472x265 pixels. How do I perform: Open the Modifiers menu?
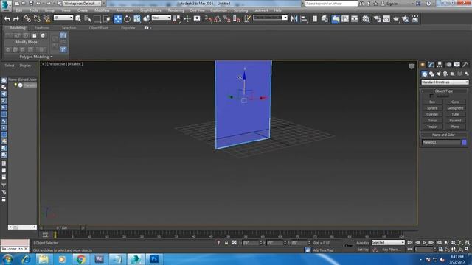point(102,10)
